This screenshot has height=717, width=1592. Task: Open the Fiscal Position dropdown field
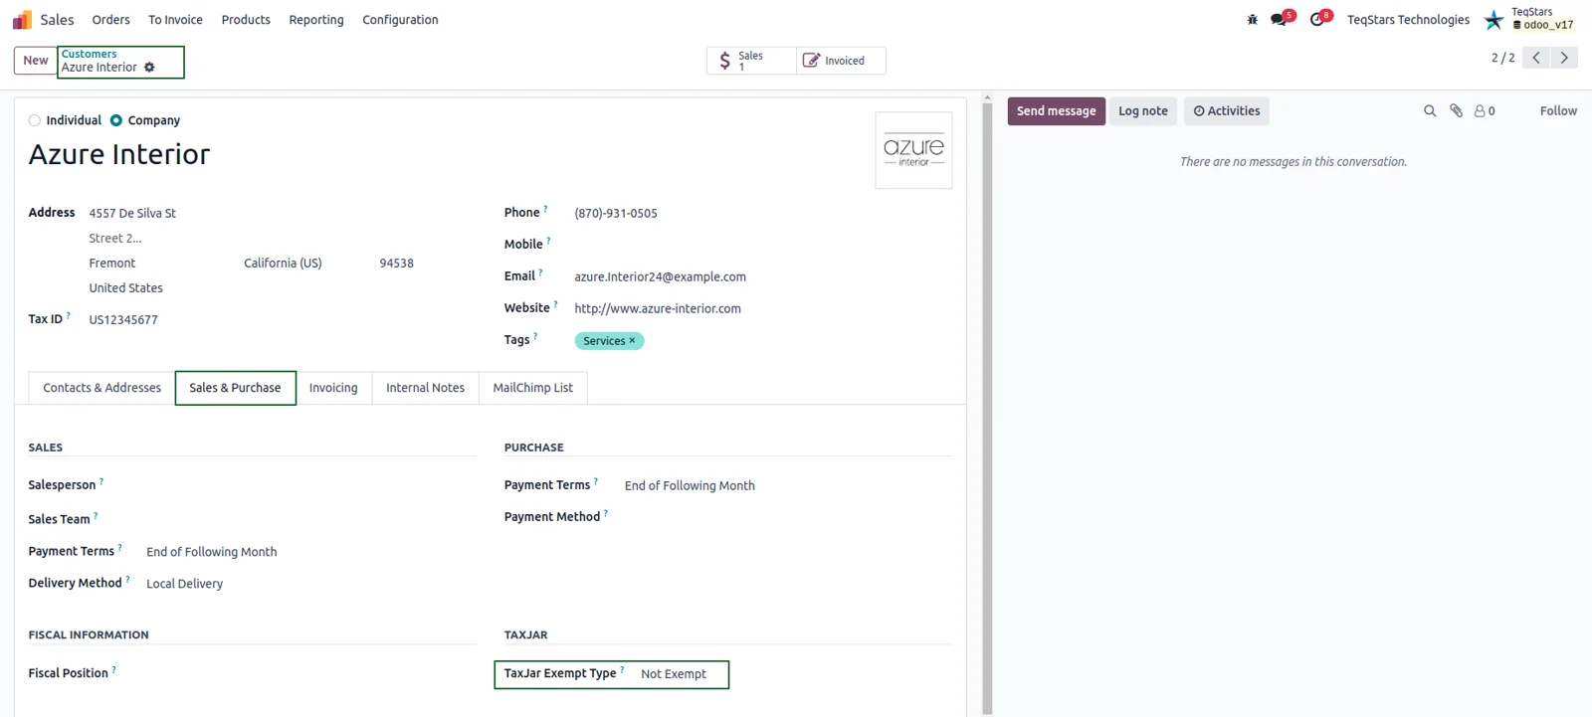[310, 673]
